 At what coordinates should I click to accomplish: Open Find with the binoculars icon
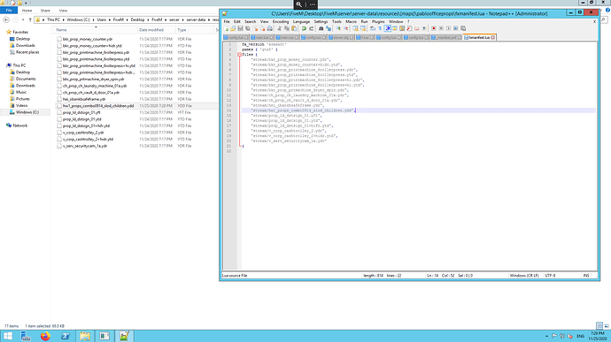point(321,28)
